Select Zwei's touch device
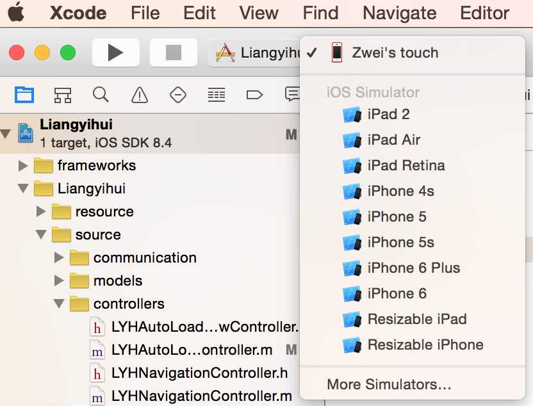The width and height of the screenshot is (533, 406). click(x=413, y=53)
